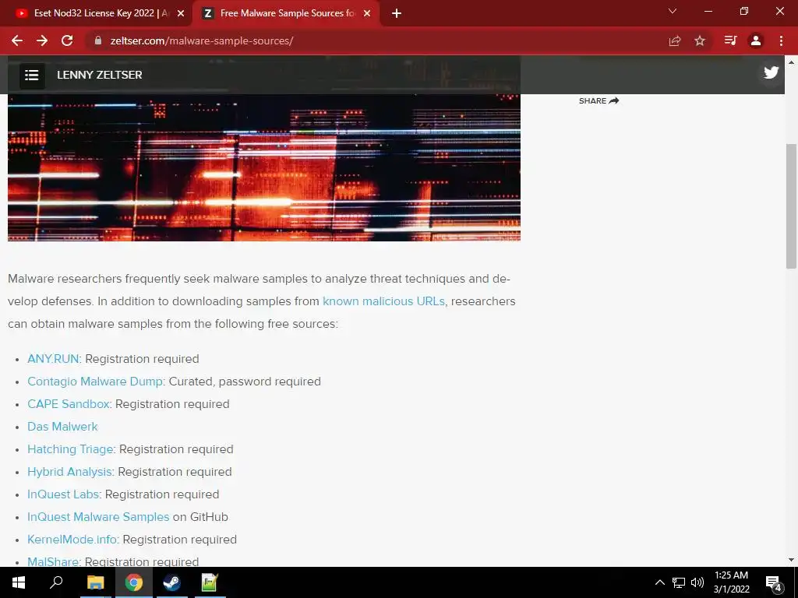Screen dimensions: 798x598
Task: Reload the zeltser.com page
Action: (x=67, y=40)
